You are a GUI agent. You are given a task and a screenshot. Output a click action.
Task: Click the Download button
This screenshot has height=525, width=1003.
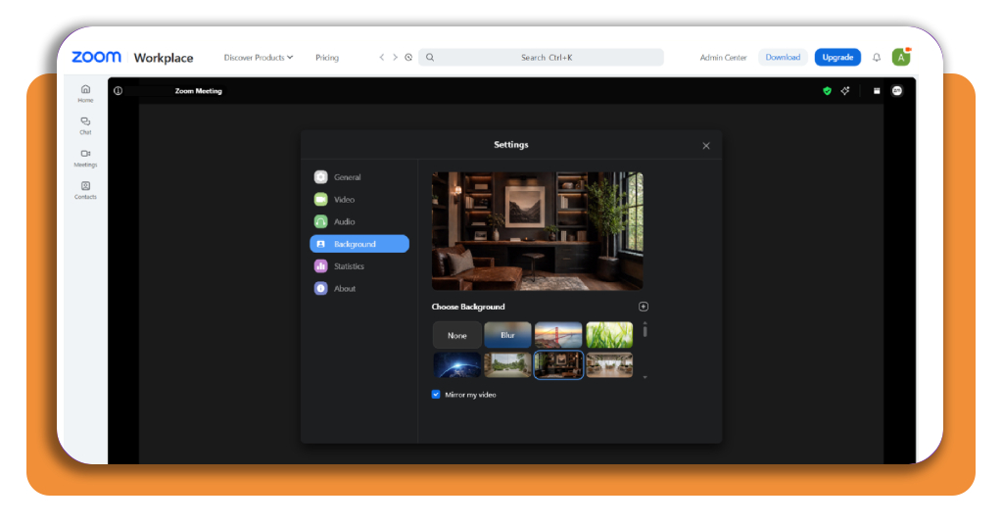point(783,57)
